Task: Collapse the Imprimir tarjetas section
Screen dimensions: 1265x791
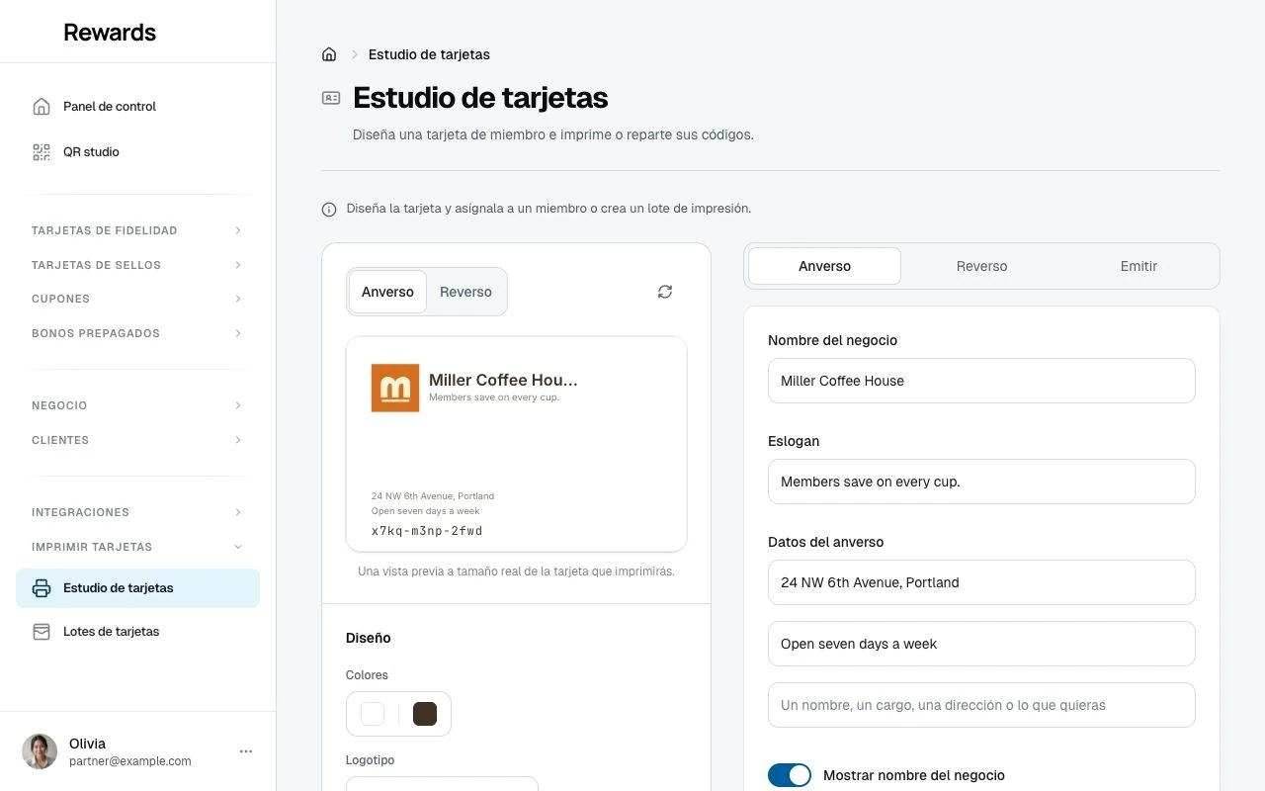Action: pyautogui.click(x=137, y=547)
